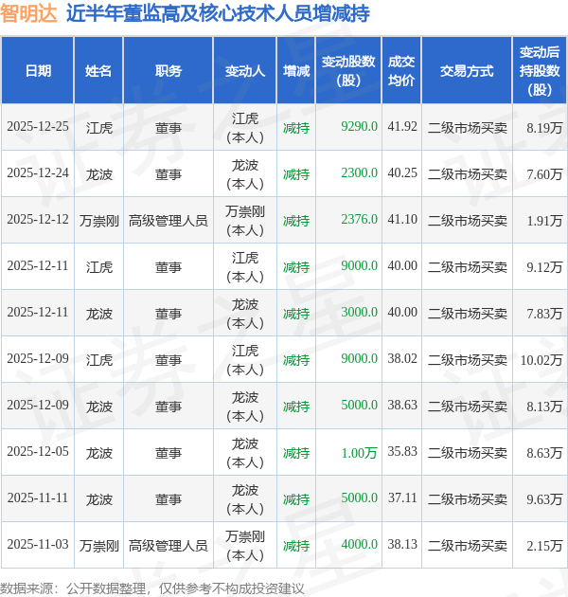Click the 变动后持股数(股) header
Image resolution: width=568 pixels, height=597 pixels.
540,71
